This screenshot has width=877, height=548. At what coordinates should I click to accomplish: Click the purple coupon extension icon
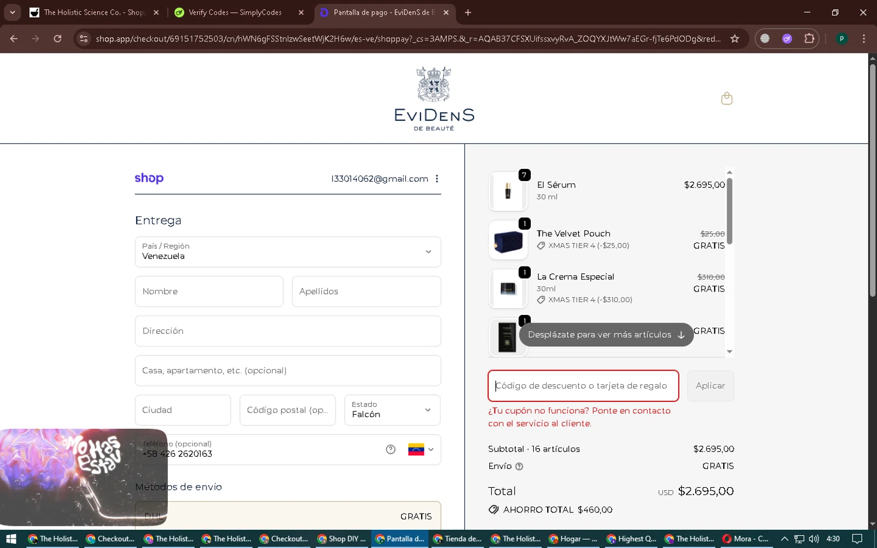[x=787, y=39]
